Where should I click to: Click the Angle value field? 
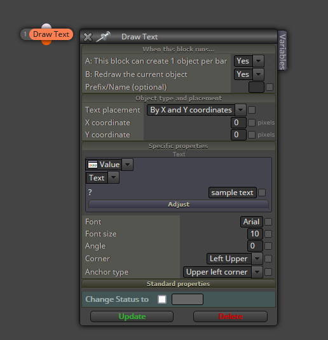(255, 246)
